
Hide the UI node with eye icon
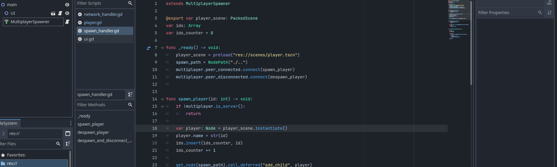67,13
